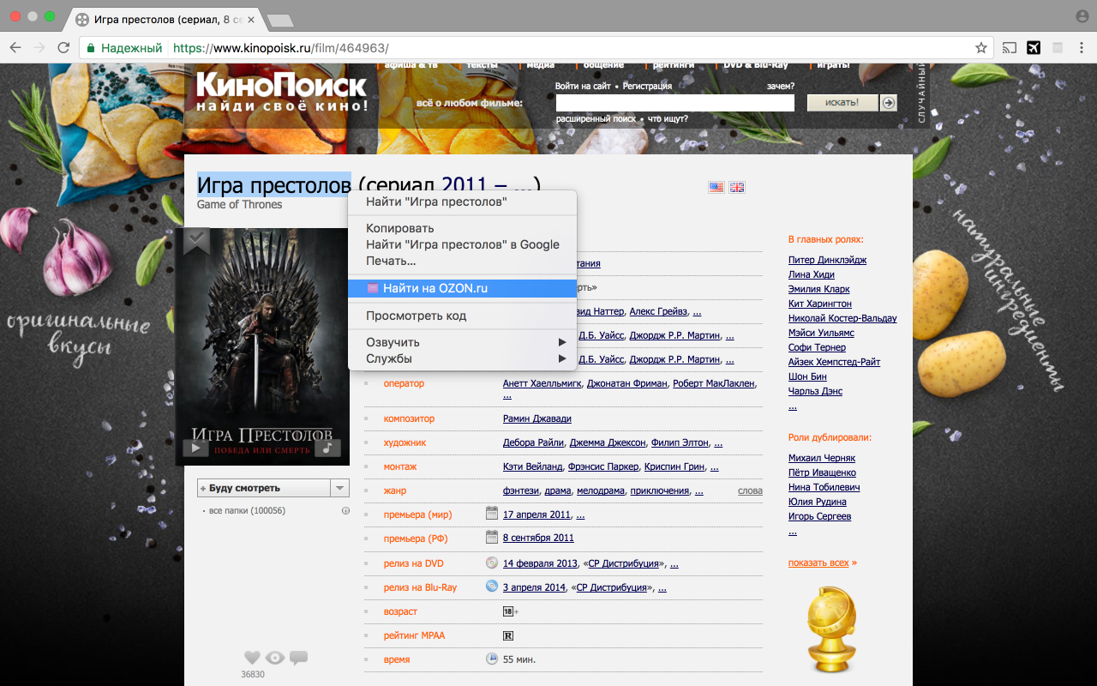Click the Cast icon in Chrome toolbar
Screen dimensions: 1097x686
1010,48
